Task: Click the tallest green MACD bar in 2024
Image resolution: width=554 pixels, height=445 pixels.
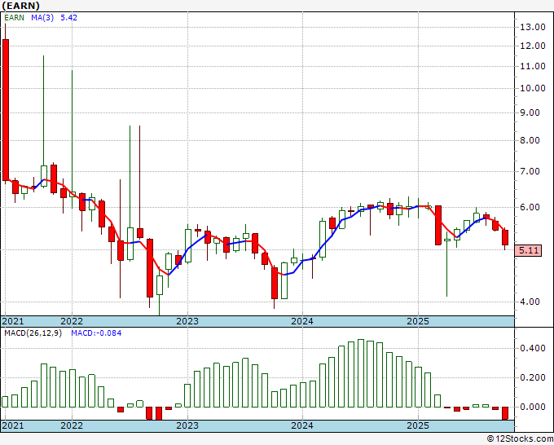Action: coord(361,373)
